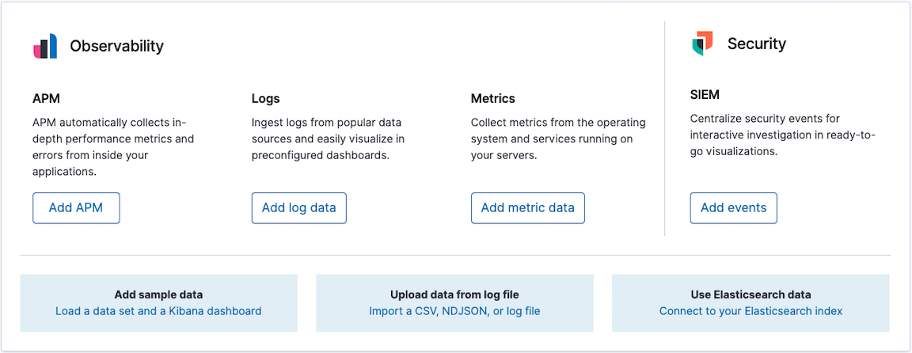912x353 pixels.
Task: Open the Load a data set link
Action: (x=158, y=311)
